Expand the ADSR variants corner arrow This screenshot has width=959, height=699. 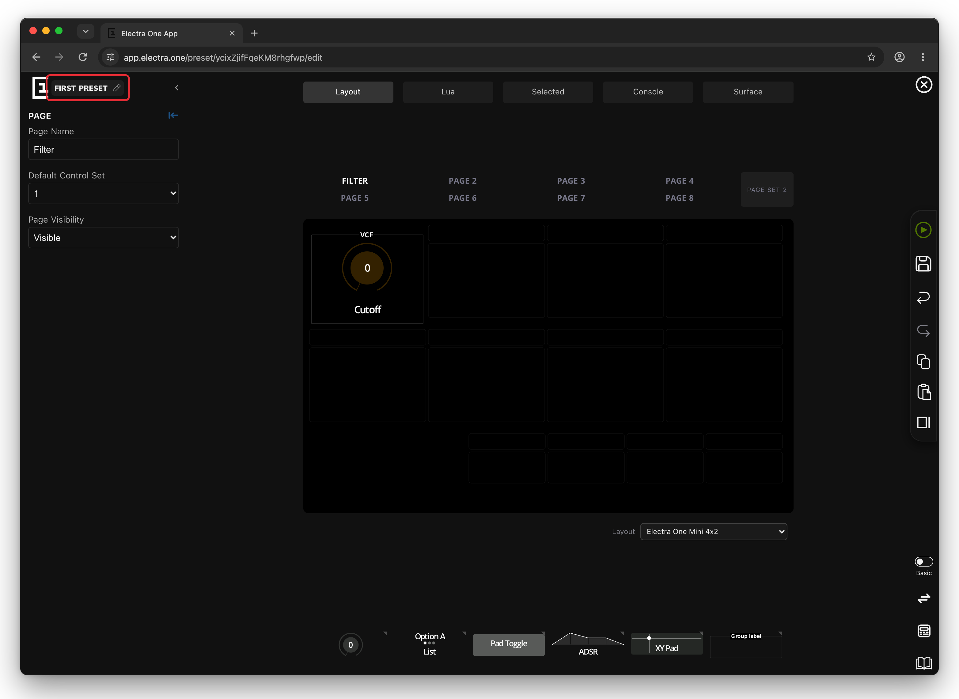click(622, 633)
